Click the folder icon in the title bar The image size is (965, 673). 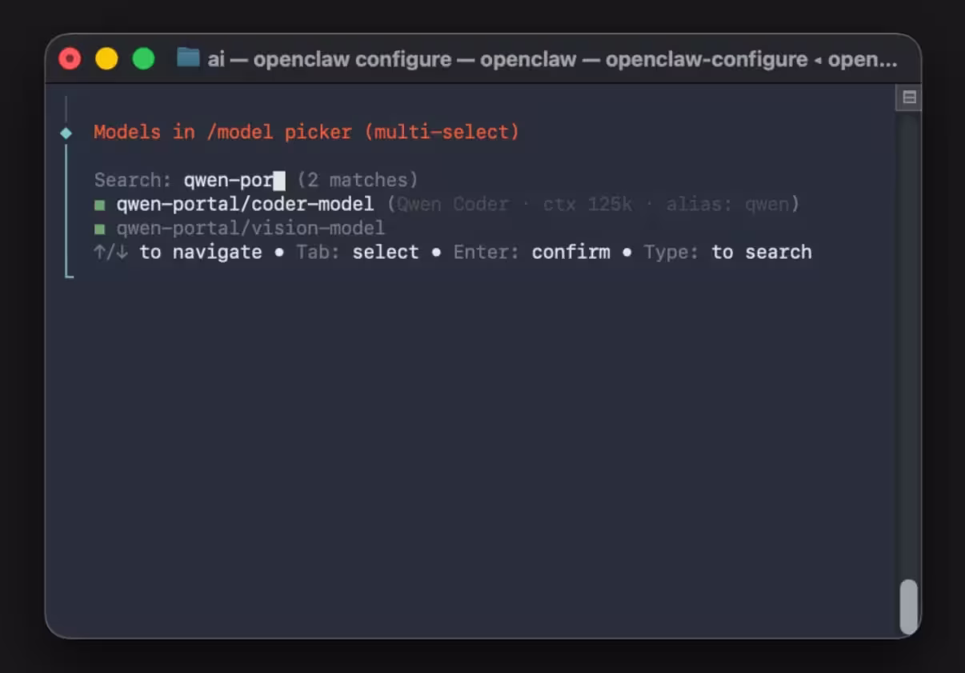[188, 58]
